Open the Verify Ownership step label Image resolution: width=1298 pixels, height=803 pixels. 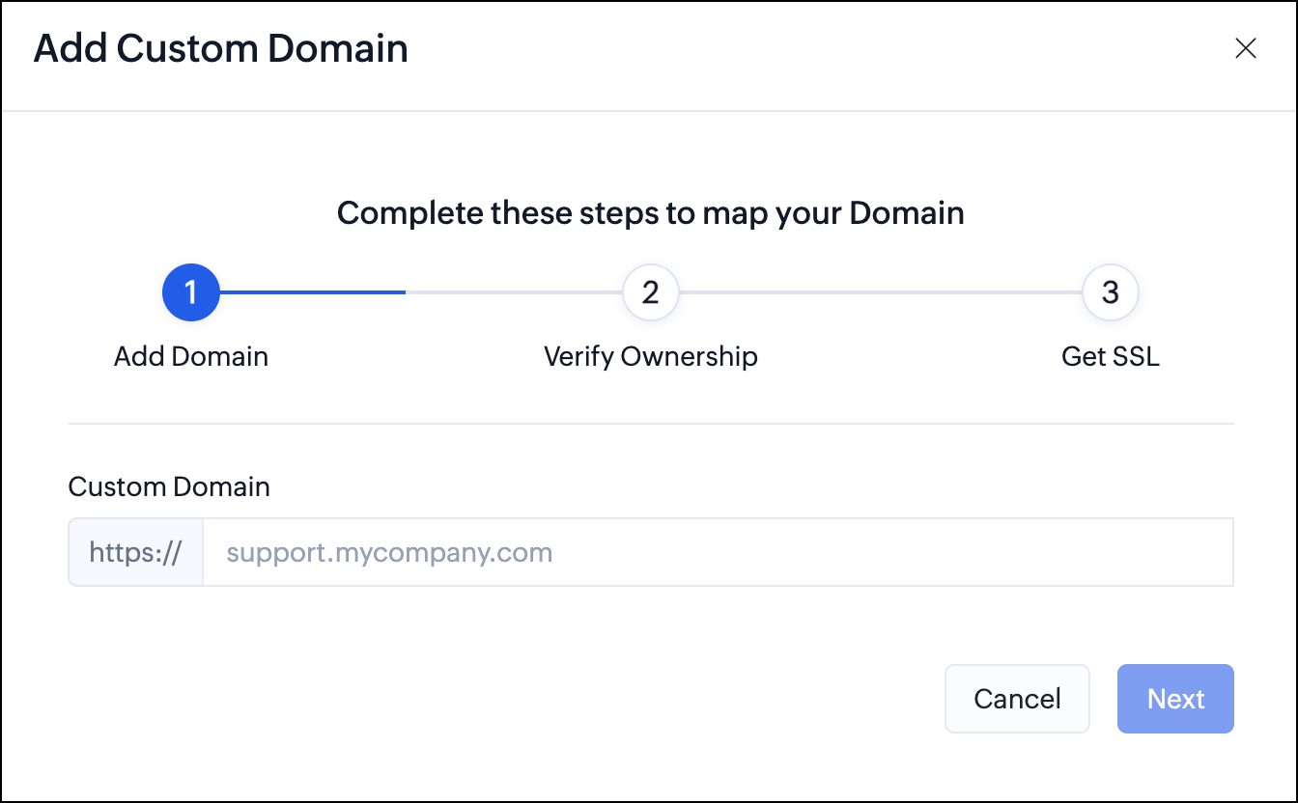coord(651,356)
